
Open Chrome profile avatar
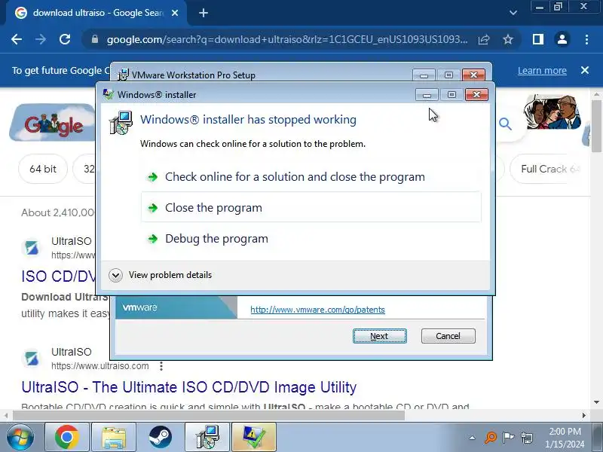click(x=562, y=39)
